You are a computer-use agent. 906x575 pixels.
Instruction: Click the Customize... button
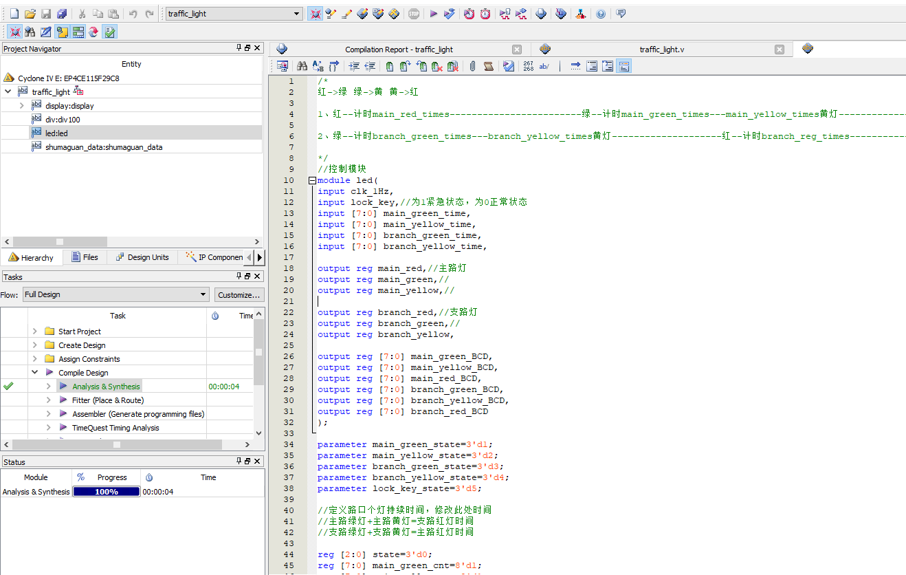pos(239,294)
